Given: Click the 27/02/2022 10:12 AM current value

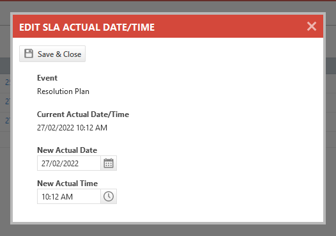Looking at the screenshot, I should (72, 128).
